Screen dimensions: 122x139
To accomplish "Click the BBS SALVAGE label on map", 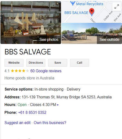I will tap(76, 13).
